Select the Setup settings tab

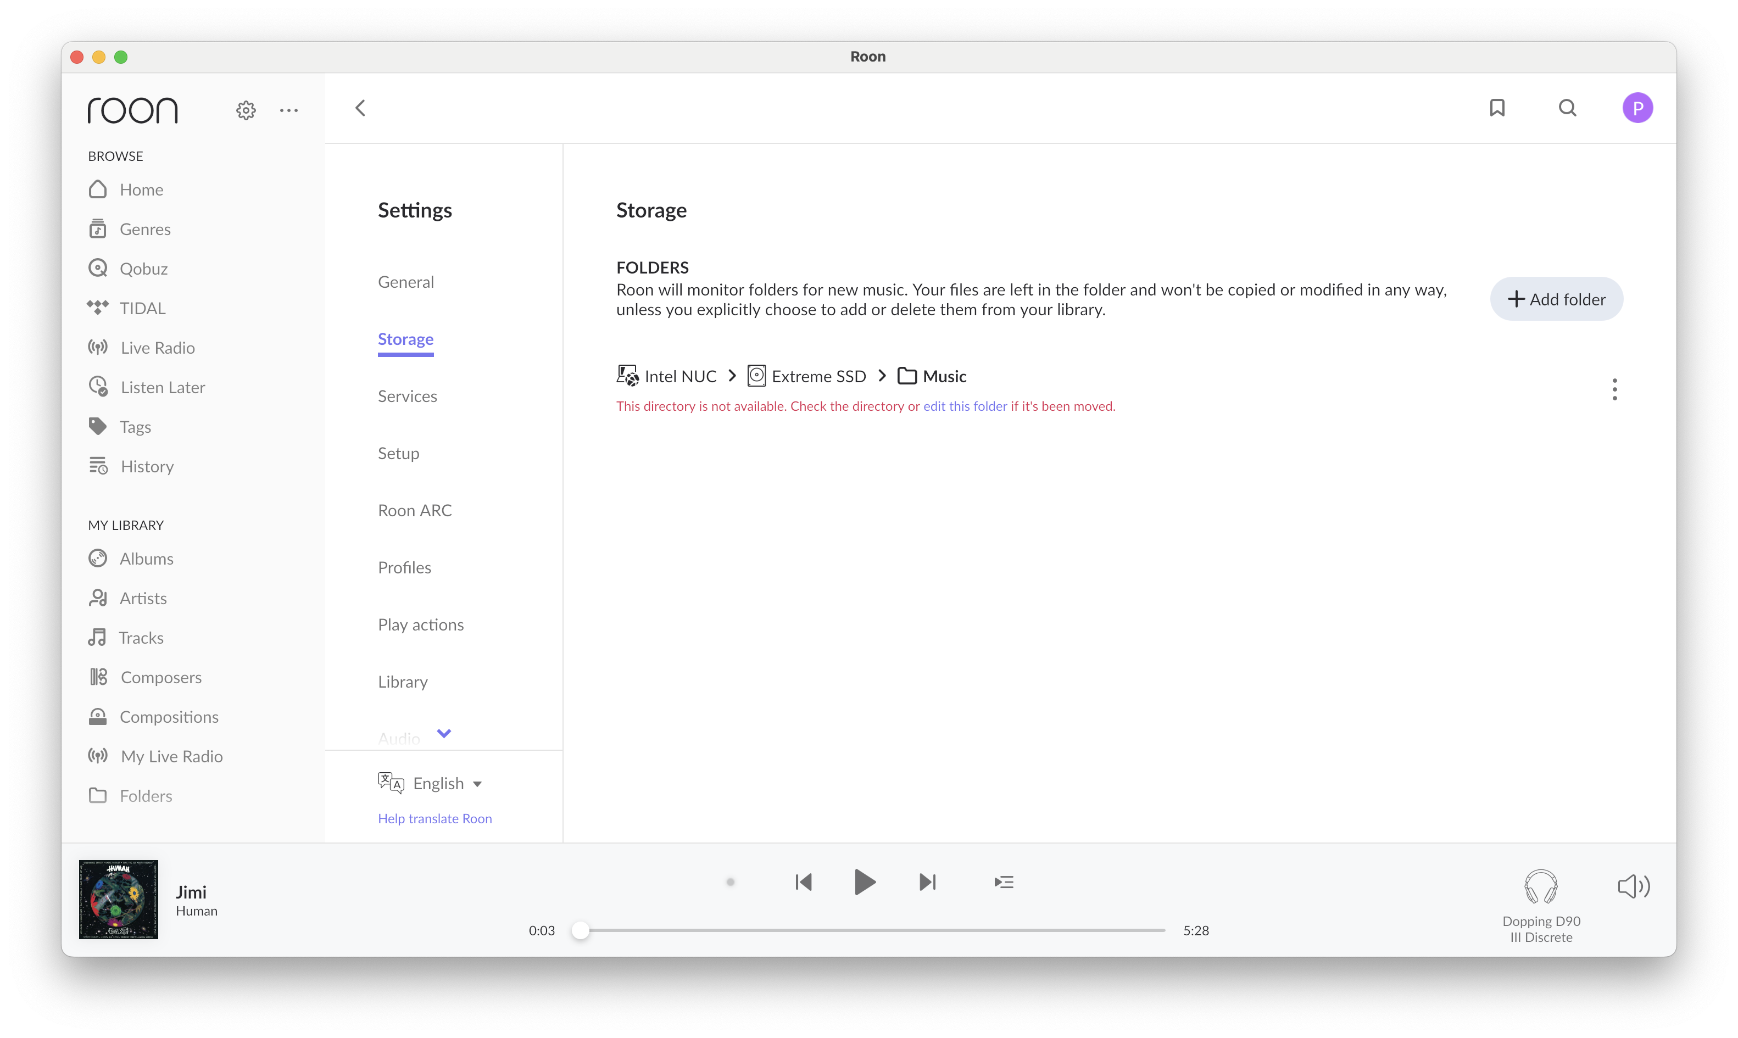(x=399, y=453)
